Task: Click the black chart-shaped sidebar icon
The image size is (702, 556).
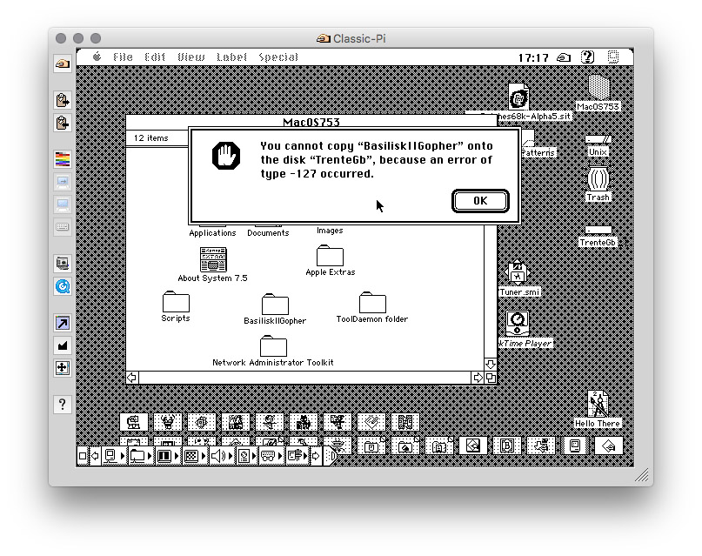Action: [63, 345]
